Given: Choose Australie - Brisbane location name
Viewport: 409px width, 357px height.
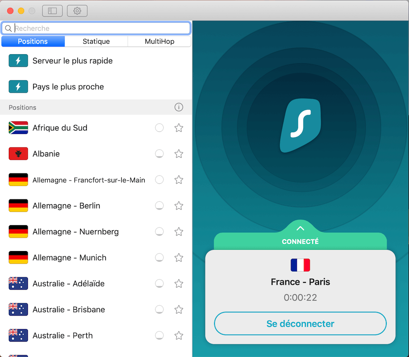Looking at the screenshot, I should [x=69, y=310].
